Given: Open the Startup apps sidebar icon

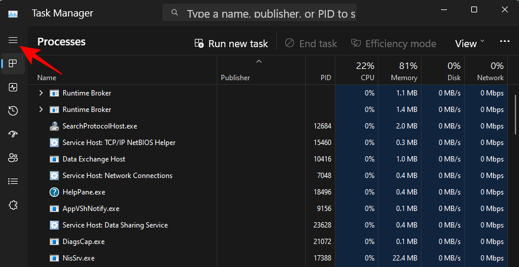Looking at the screenshot, I should tap(13, 134).
